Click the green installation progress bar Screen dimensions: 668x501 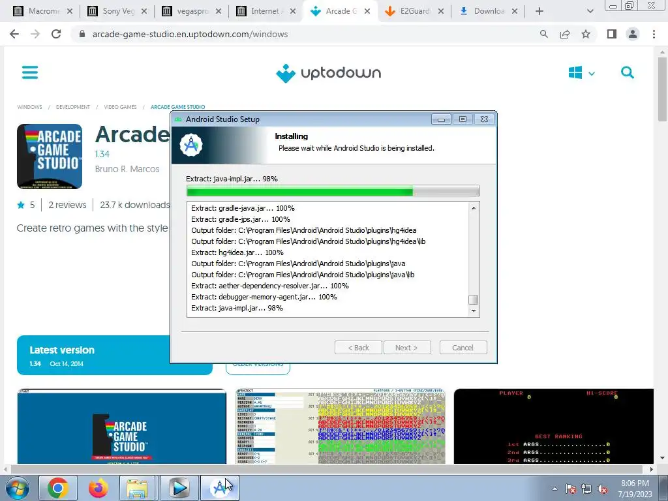pyautogui.click(x=333, y=190)
